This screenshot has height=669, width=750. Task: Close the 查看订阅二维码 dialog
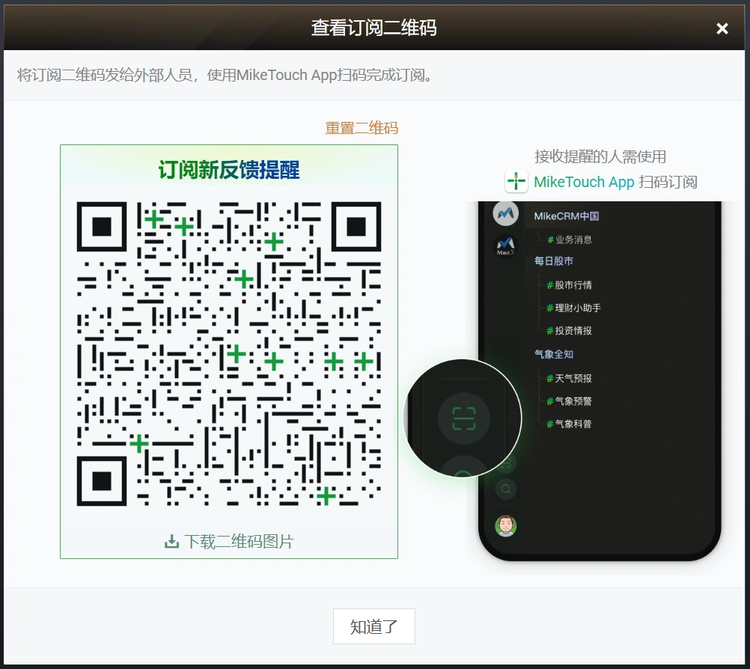[x=722, y=28]
